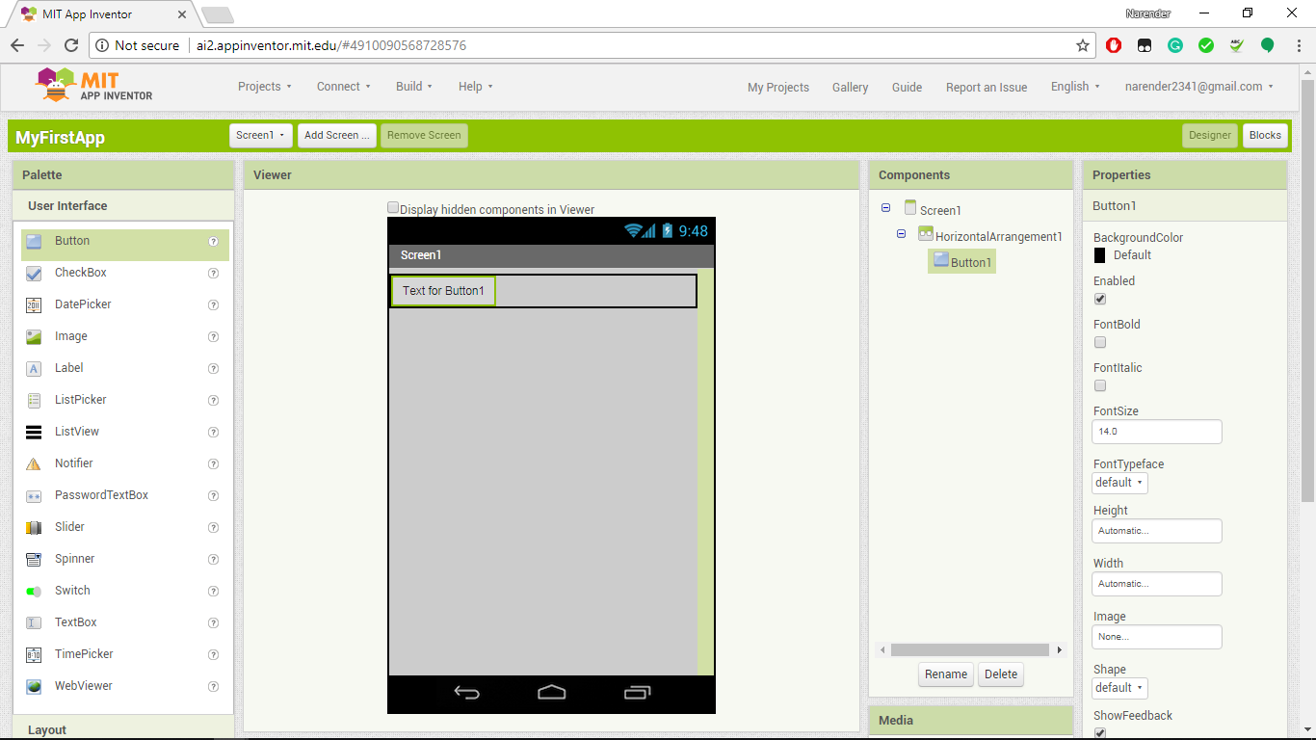Image resolution: width=1316 pixels, height=740 pixels.
Task: Click the Switch palette icon
Action: click(x=34, y=592)
